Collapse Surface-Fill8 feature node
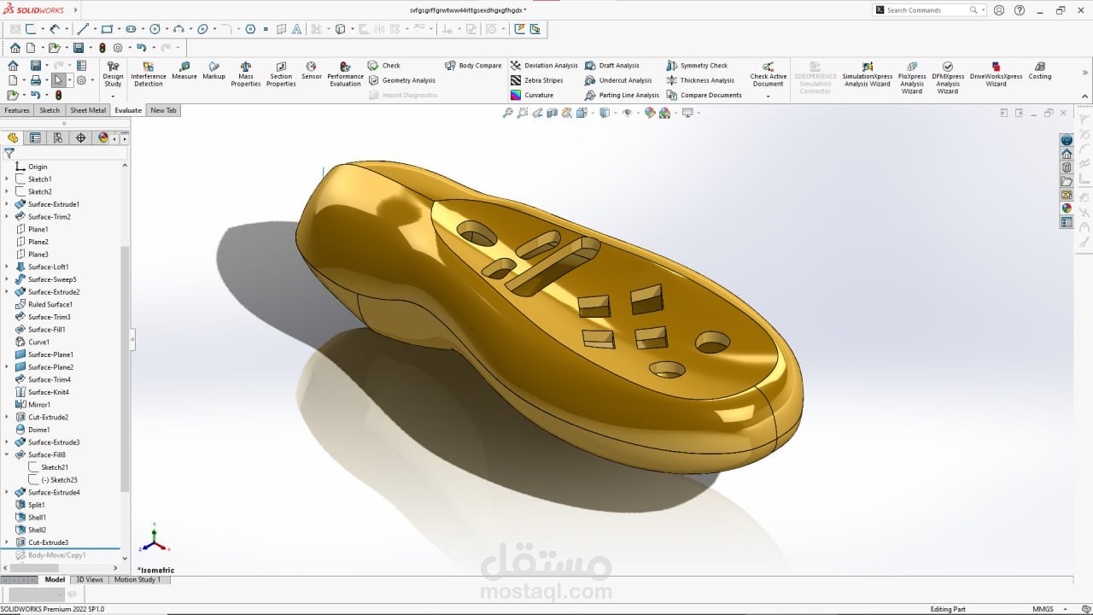1093x615 pixels. click(x=7, y=454)
